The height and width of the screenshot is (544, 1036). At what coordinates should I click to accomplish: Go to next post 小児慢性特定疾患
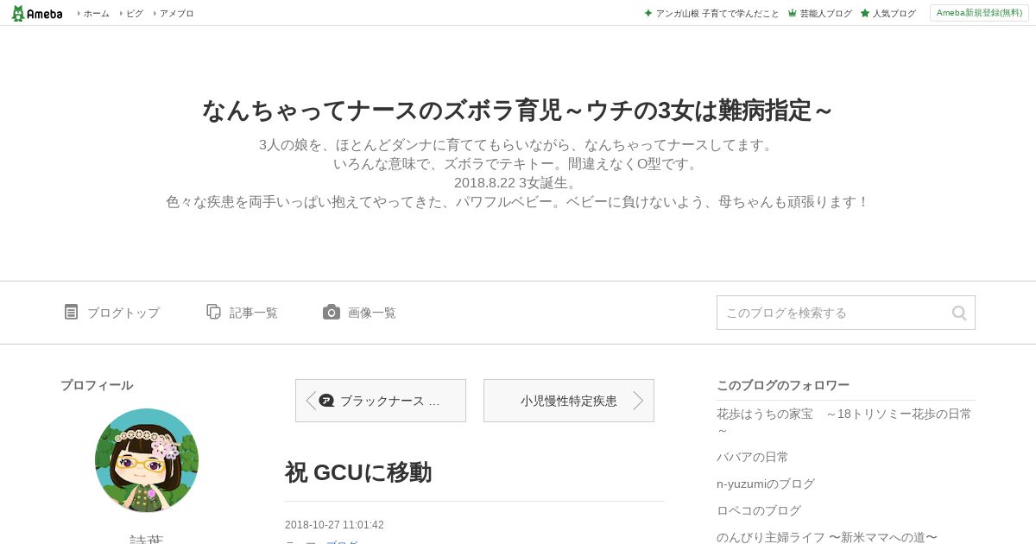click(x=569, y=401)
